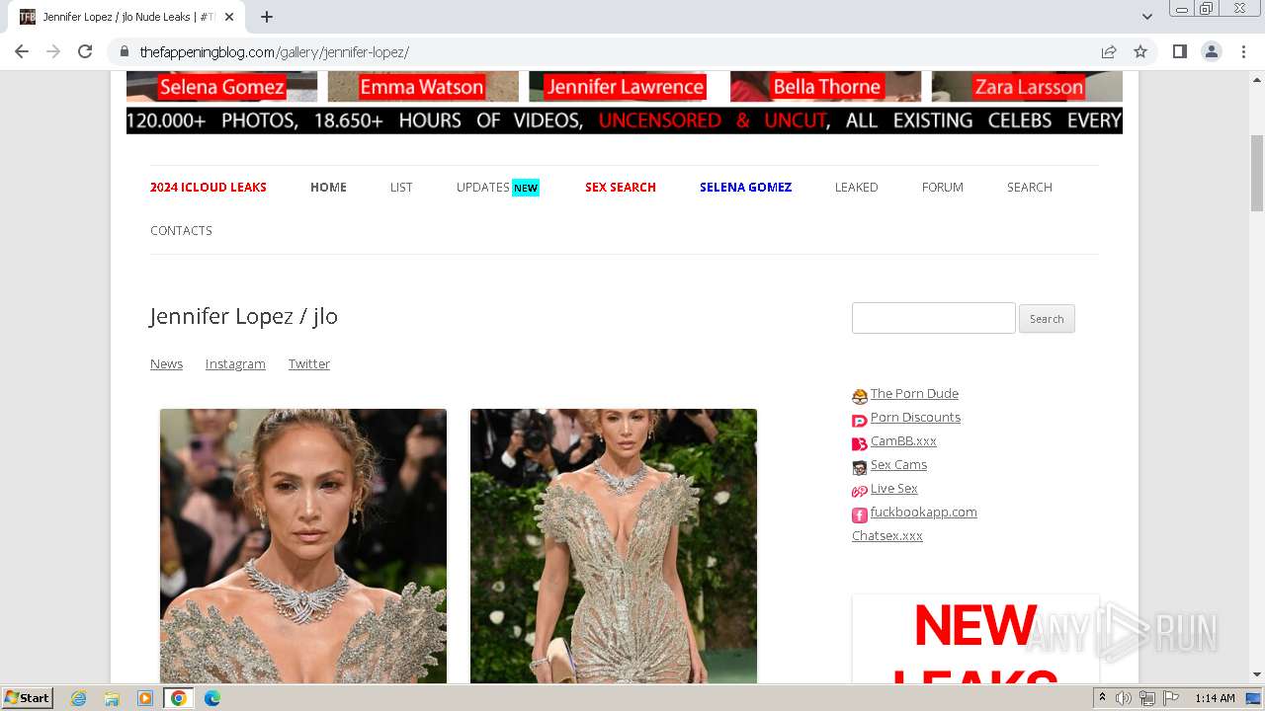This screenshot has width=1265, height=711.
Task: Go back to the previous page
Action: pos(22,51)
